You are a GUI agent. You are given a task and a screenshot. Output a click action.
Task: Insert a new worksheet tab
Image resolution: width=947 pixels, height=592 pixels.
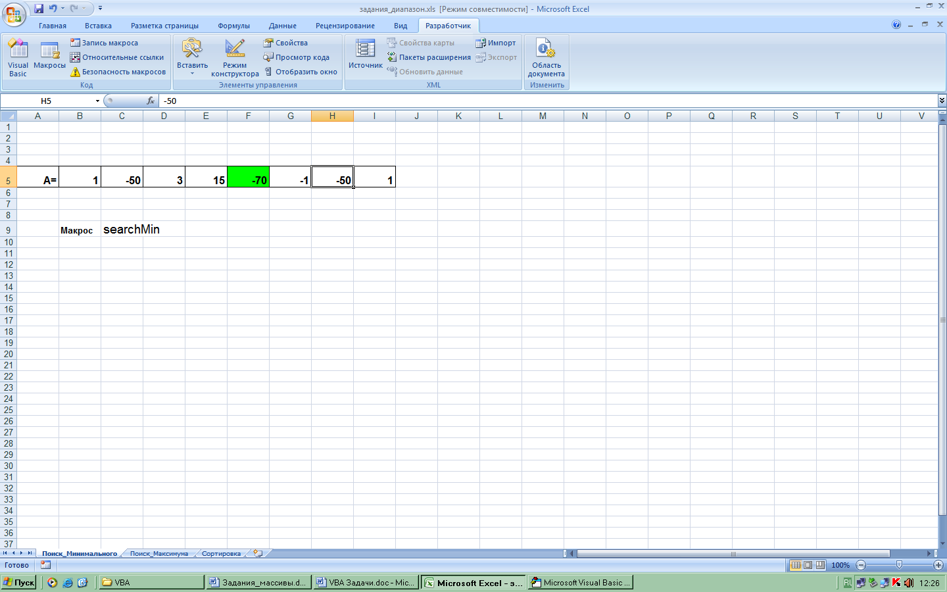pyautogui.click(x=258, y=554)
